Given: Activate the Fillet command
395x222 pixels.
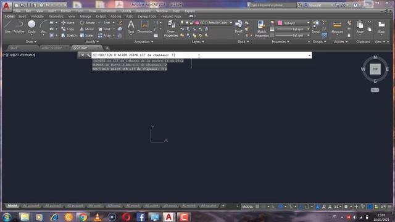Looking at the screenshot, I should click(x=104, y=29).
